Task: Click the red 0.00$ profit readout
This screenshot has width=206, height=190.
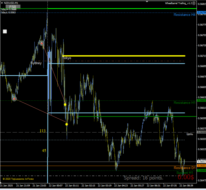Action: pyautogui.click(x=186, y=177)
